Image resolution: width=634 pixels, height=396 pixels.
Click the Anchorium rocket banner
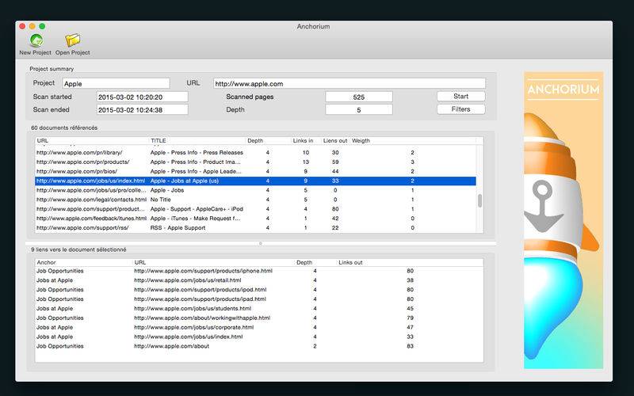(x=563, y=220)
